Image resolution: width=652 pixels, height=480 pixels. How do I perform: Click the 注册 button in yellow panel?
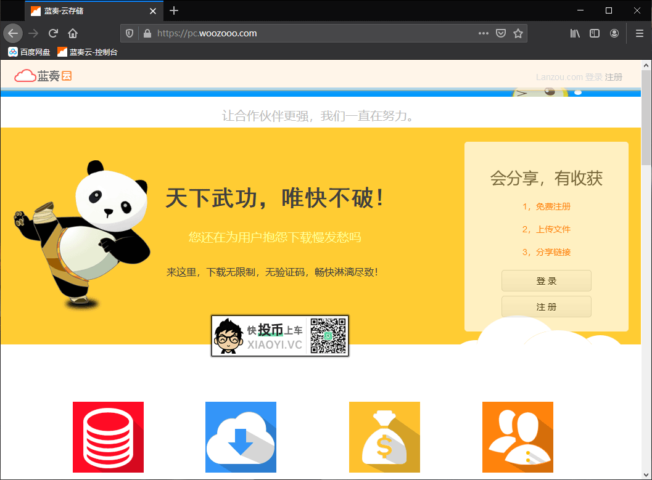(546, 306)
